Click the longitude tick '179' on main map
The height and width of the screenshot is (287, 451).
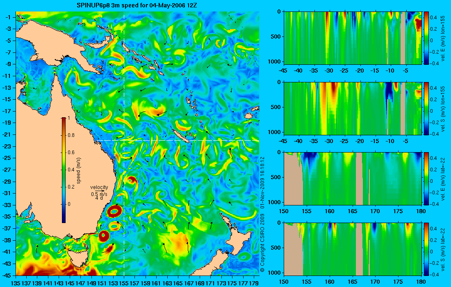pos(254,283)
